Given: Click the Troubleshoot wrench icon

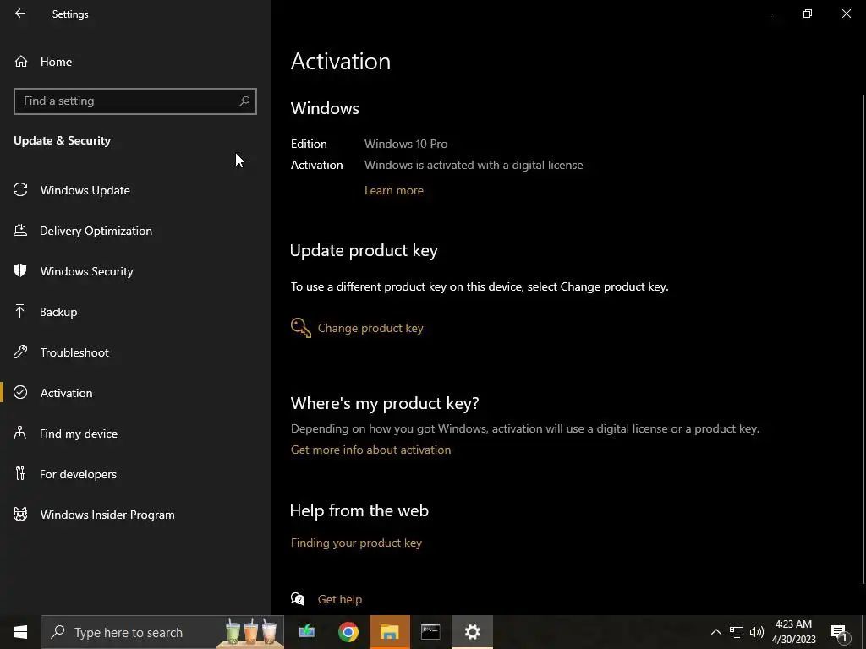Looking at the screenshot, I should click(x=20, y=352).
